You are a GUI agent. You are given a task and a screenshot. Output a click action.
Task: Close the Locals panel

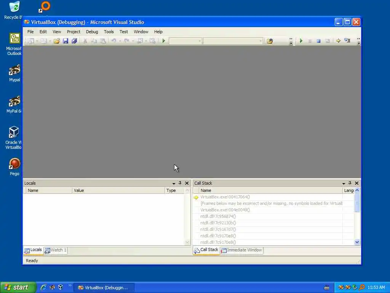pos(187,183)
